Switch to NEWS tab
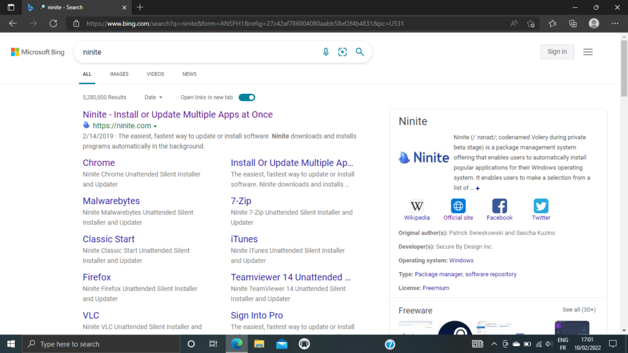Viewport: 628px width, 353px height. [x=190, y=74]
